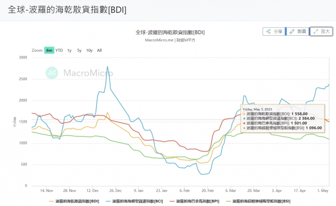336x206 pixels.
Task: Select the YTD zoom range
Action: 59,50
